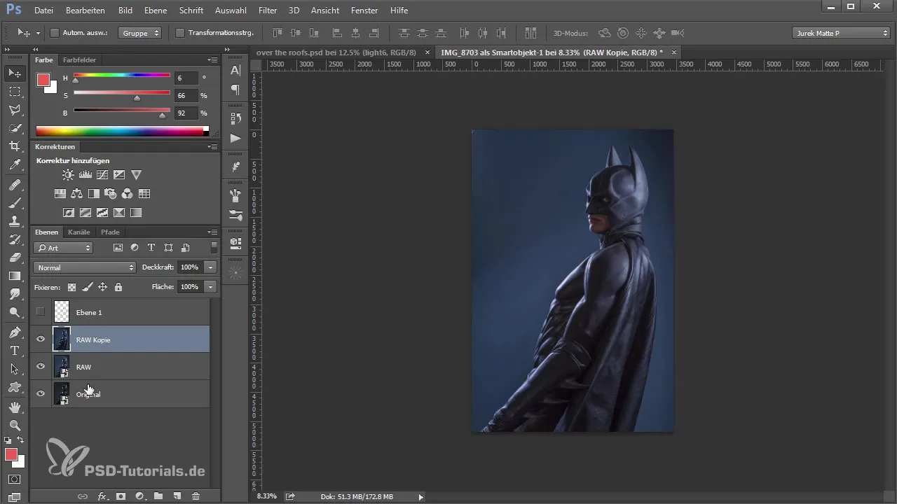Select the Eyedropper tool
Screen dimensions: 897x504
click(15, 165)
